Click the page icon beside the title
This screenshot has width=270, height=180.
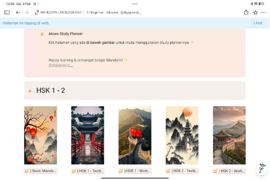point(37,13)
